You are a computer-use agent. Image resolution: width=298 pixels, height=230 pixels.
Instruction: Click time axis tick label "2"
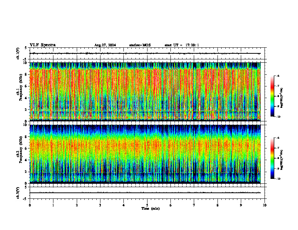pos(77,205)
